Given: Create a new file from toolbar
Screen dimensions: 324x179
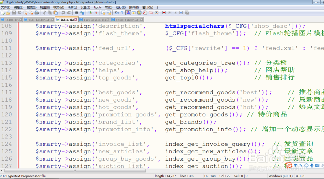Looking at the screenshot, I should 3,13.
